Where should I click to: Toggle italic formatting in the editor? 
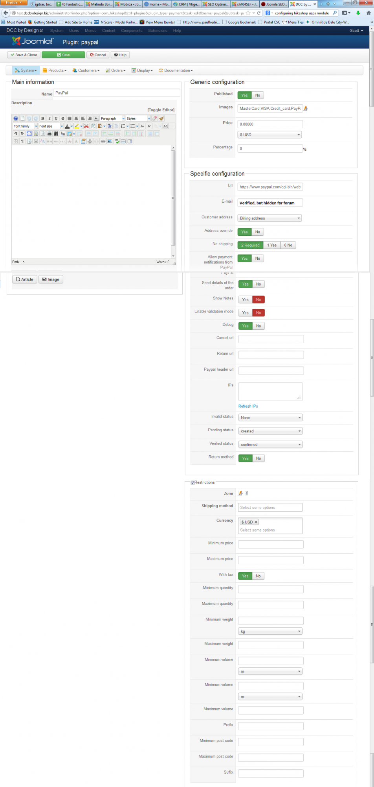click(49, 118)
